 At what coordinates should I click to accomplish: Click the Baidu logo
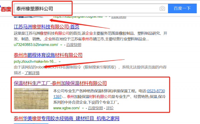pyautogui.click(x=5, y=9)
